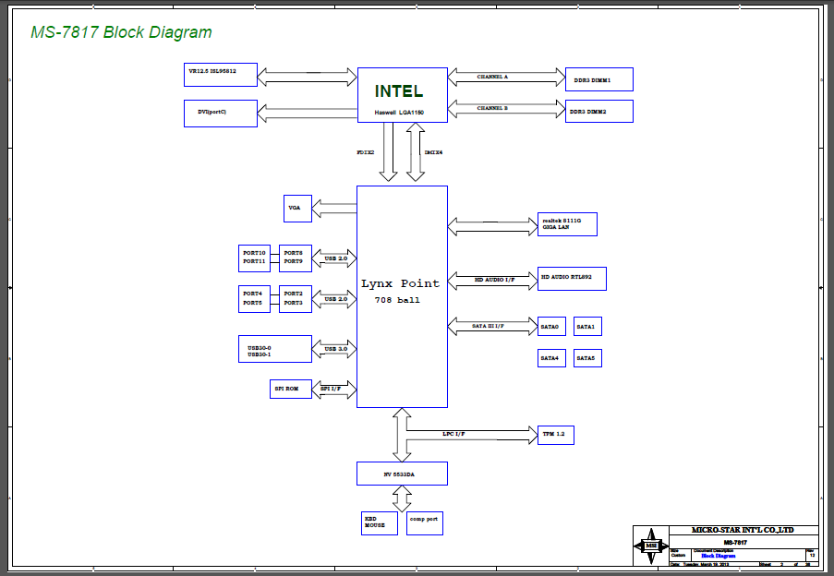The image size is (834, 576).
Task: Click 'MICRO-STAR INT'L CO.,LTD' in title block
Action: pyautogui.click(x=743, y=530)
